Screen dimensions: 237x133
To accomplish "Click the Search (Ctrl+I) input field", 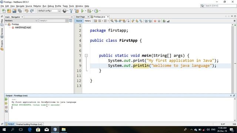I will (x=218, y=6).
